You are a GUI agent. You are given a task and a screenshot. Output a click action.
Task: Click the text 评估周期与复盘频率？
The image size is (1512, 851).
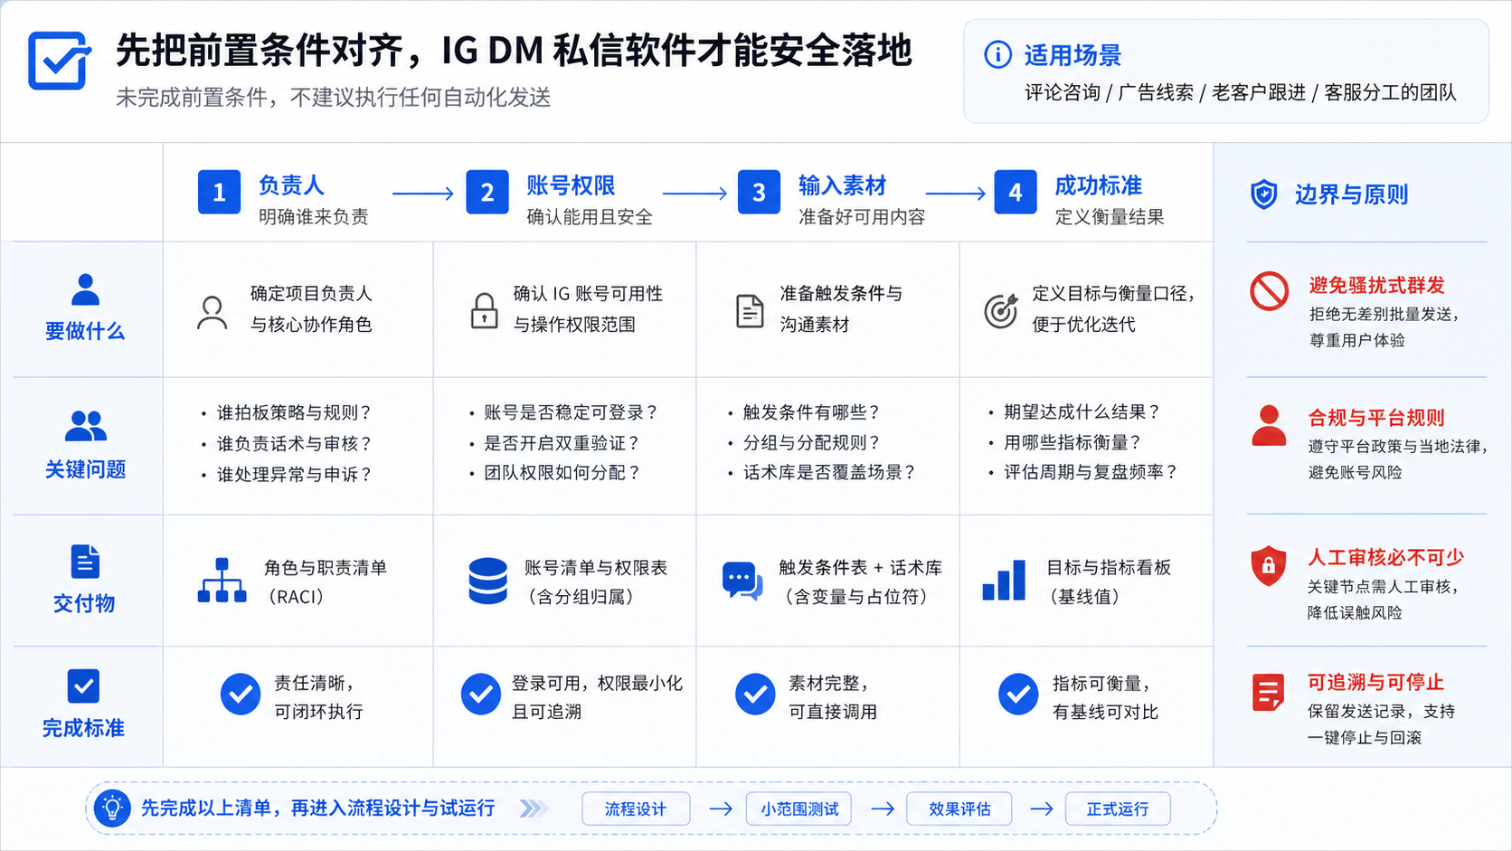pos(1091,472)
